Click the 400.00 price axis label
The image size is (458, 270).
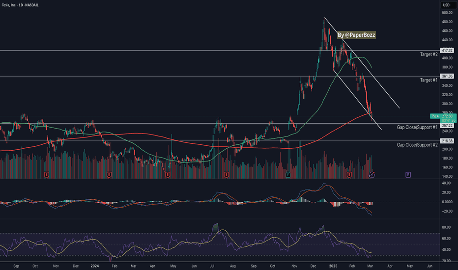[x=447, y=58]
